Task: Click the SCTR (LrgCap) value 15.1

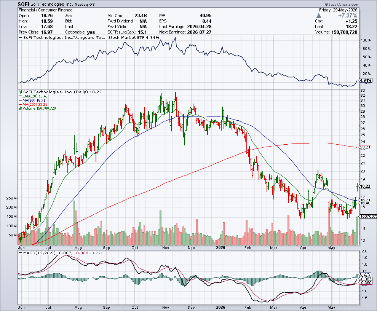Action: (x=142, y=32)
